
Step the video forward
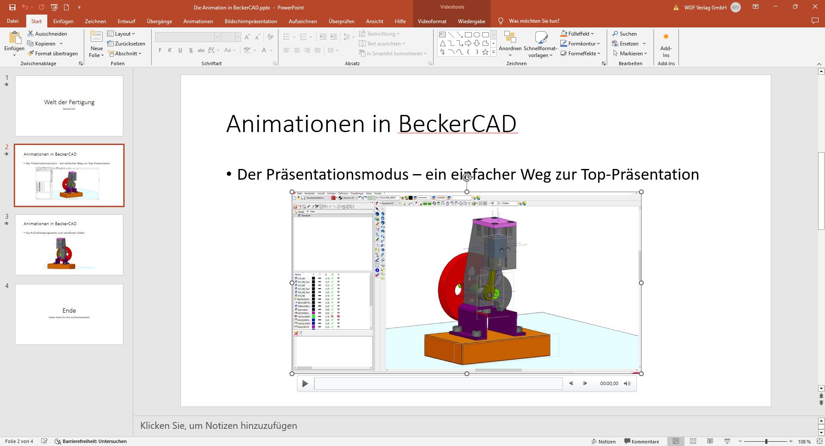click(585, 383)
